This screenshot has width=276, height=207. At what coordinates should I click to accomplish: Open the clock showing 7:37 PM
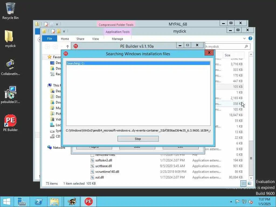pos(264,202)
